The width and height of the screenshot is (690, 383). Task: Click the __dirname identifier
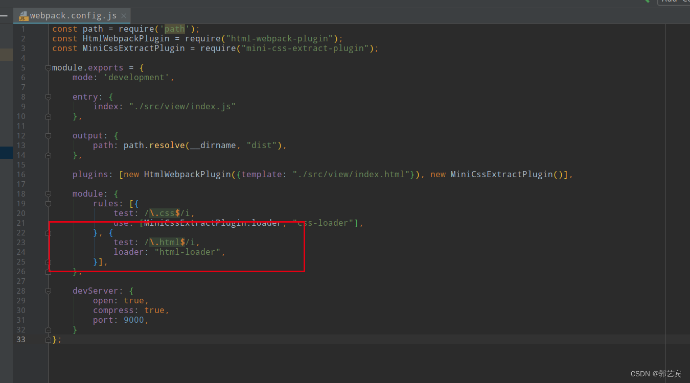coord(213,146)
